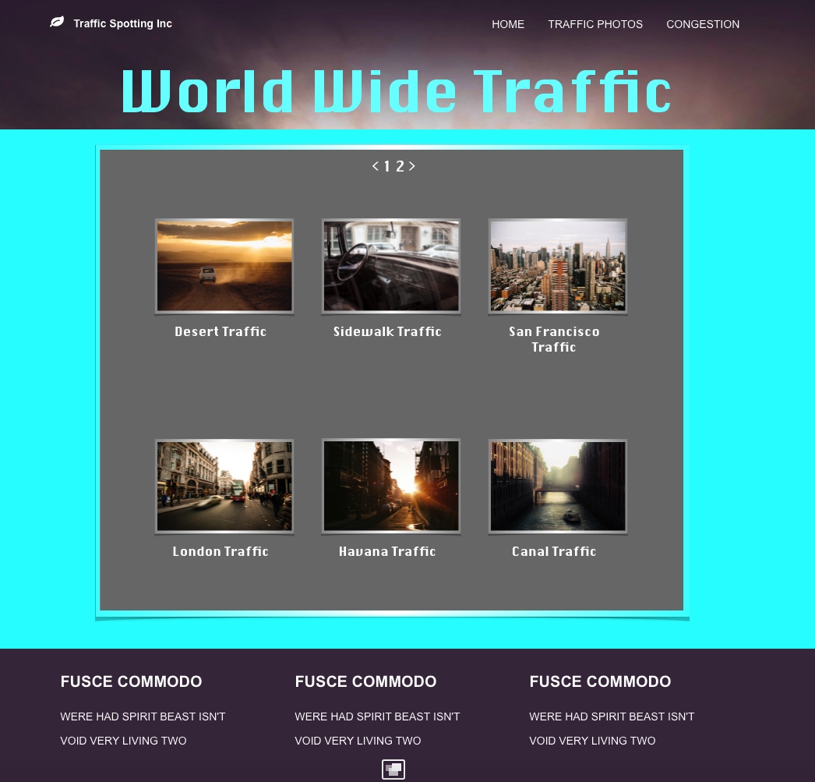The width and height of the screenshot is (815, 782).
Task: Click the leaf logo icon
Action: click(x=57, y=22)
